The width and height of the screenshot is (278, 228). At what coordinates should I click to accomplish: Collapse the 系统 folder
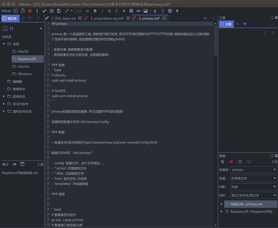(x=4, y=44)
